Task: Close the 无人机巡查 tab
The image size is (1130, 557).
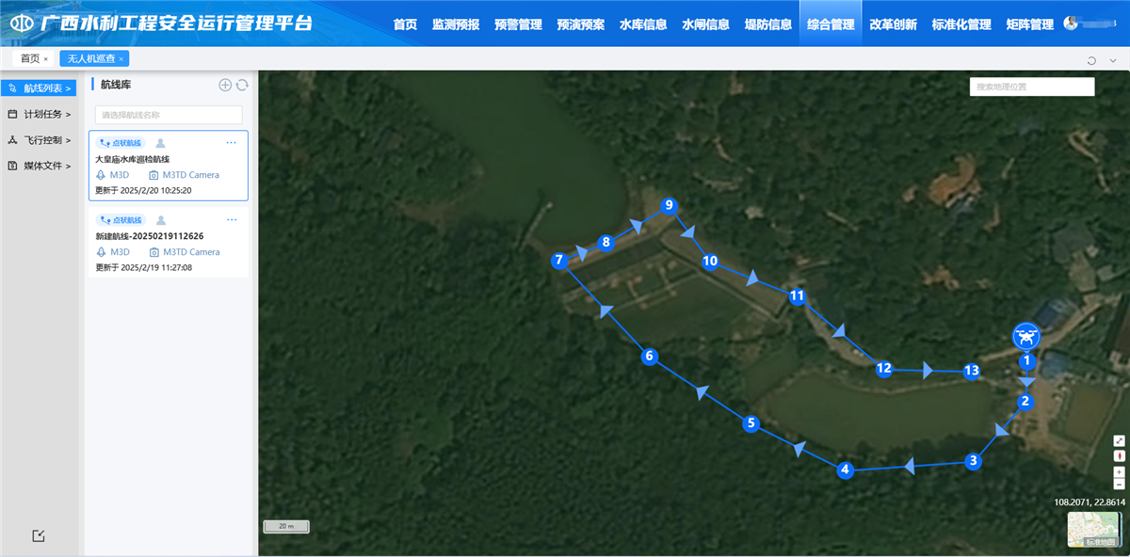Action: (x=121, y=58)
